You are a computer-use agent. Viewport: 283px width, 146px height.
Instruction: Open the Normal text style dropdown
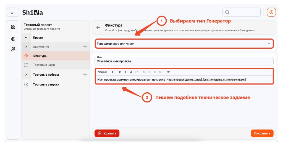point(106,72)
